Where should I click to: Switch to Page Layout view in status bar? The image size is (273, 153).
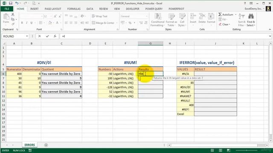[x=221, y=150]
